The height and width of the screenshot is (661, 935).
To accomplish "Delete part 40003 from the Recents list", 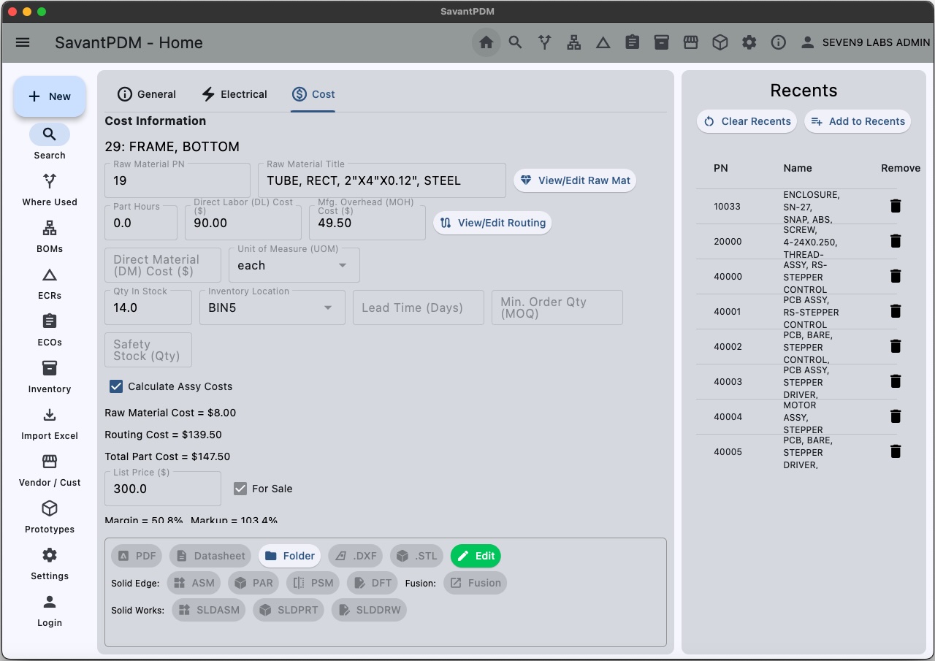I will pos(895,381).
